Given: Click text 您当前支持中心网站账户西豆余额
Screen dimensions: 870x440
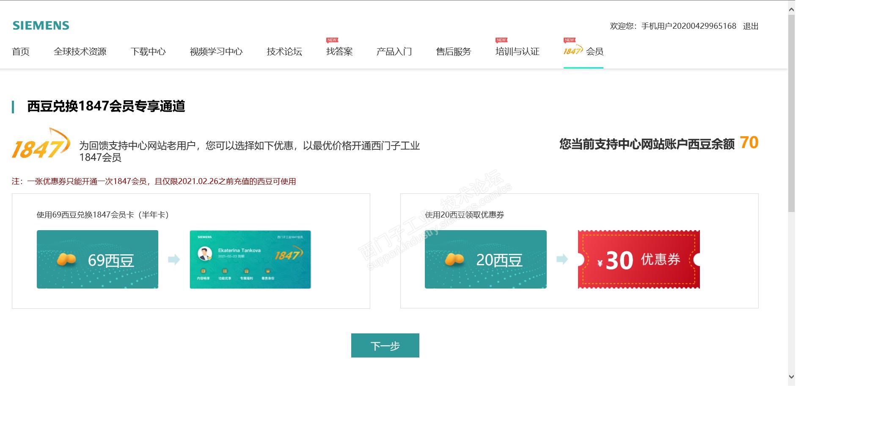Looking at the screenshot, I should click(647, 144).
